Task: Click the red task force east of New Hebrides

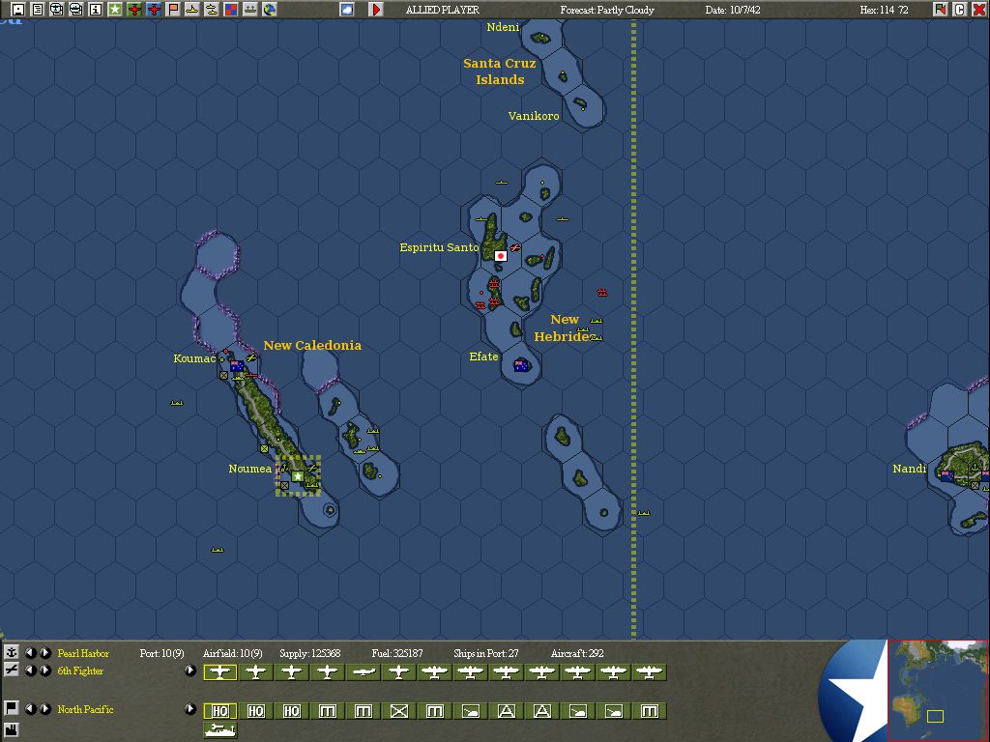Action: pos(602,292)
